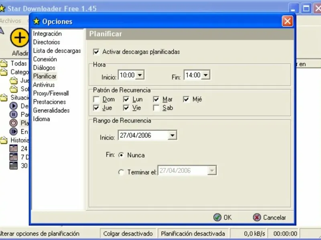Check the Dom day checkbox
Screen dimensions: 321x240
[x=96, y=99]
